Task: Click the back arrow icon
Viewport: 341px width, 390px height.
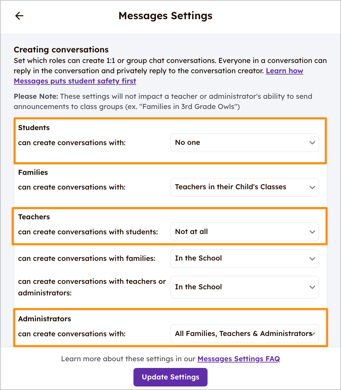Action: tap(19, 16)
